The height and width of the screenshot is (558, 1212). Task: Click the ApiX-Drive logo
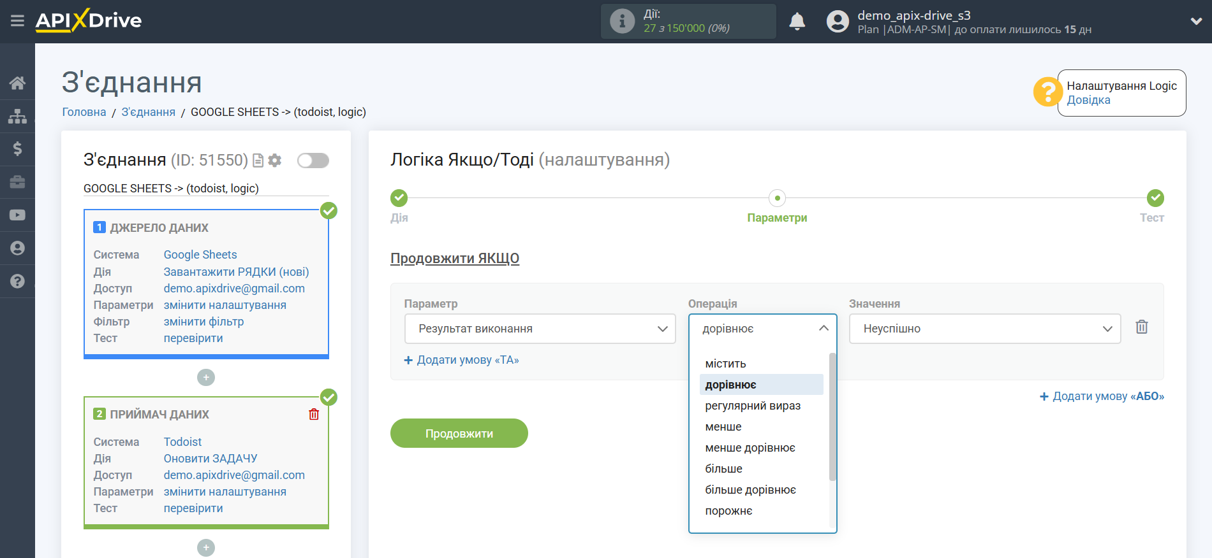[x=89, y=20]
